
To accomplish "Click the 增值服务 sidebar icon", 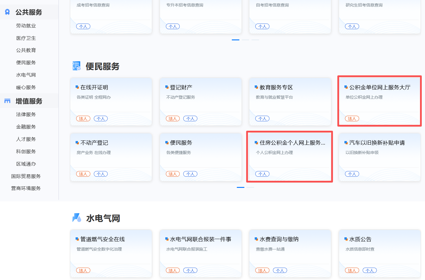I will [7, 100].
